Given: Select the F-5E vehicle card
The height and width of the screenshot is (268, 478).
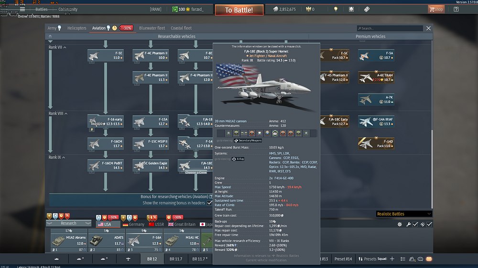Looking at the screenshot, I should [106, 55].
